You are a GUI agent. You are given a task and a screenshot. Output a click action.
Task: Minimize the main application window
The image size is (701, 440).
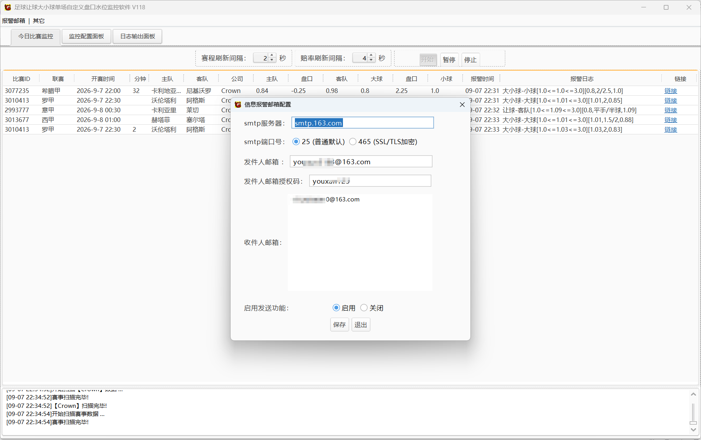coord(644,7)
